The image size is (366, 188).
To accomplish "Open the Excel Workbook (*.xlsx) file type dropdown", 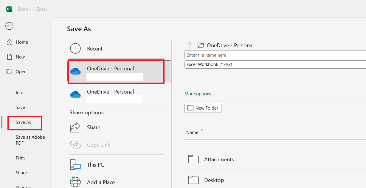I will coord(275,64).
